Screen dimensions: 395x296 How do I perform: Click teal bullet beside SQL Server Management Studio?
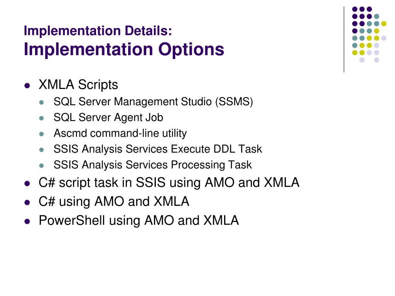point(42,103)
